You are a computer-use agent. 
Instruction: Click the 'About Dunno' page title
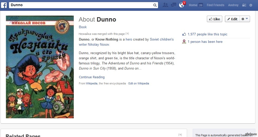click(x=97, y=19)
